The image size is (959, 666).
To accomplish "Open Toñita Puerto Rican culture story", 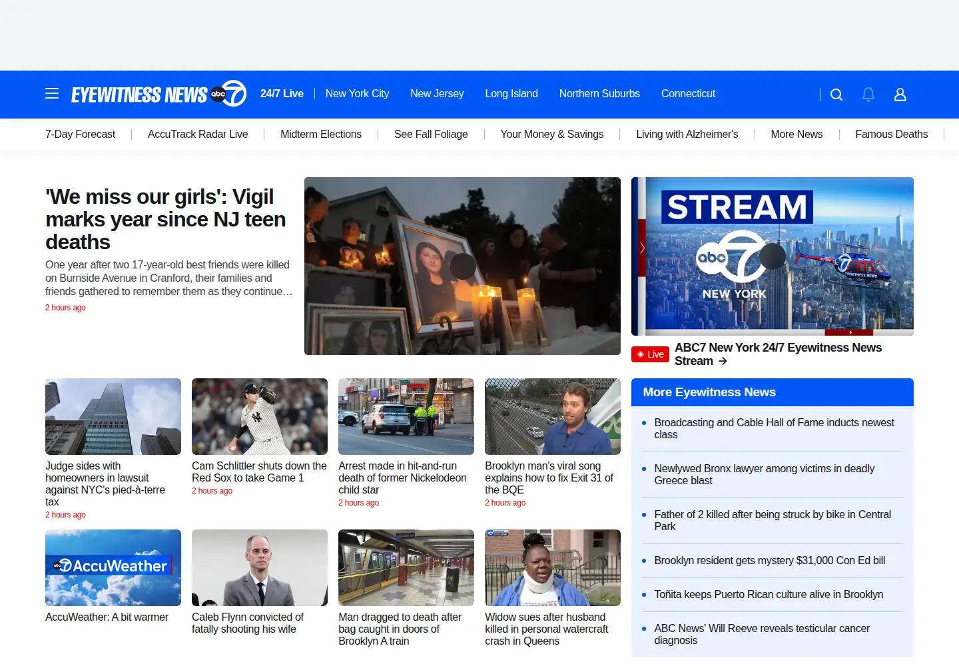I will (x=769, y=595).
